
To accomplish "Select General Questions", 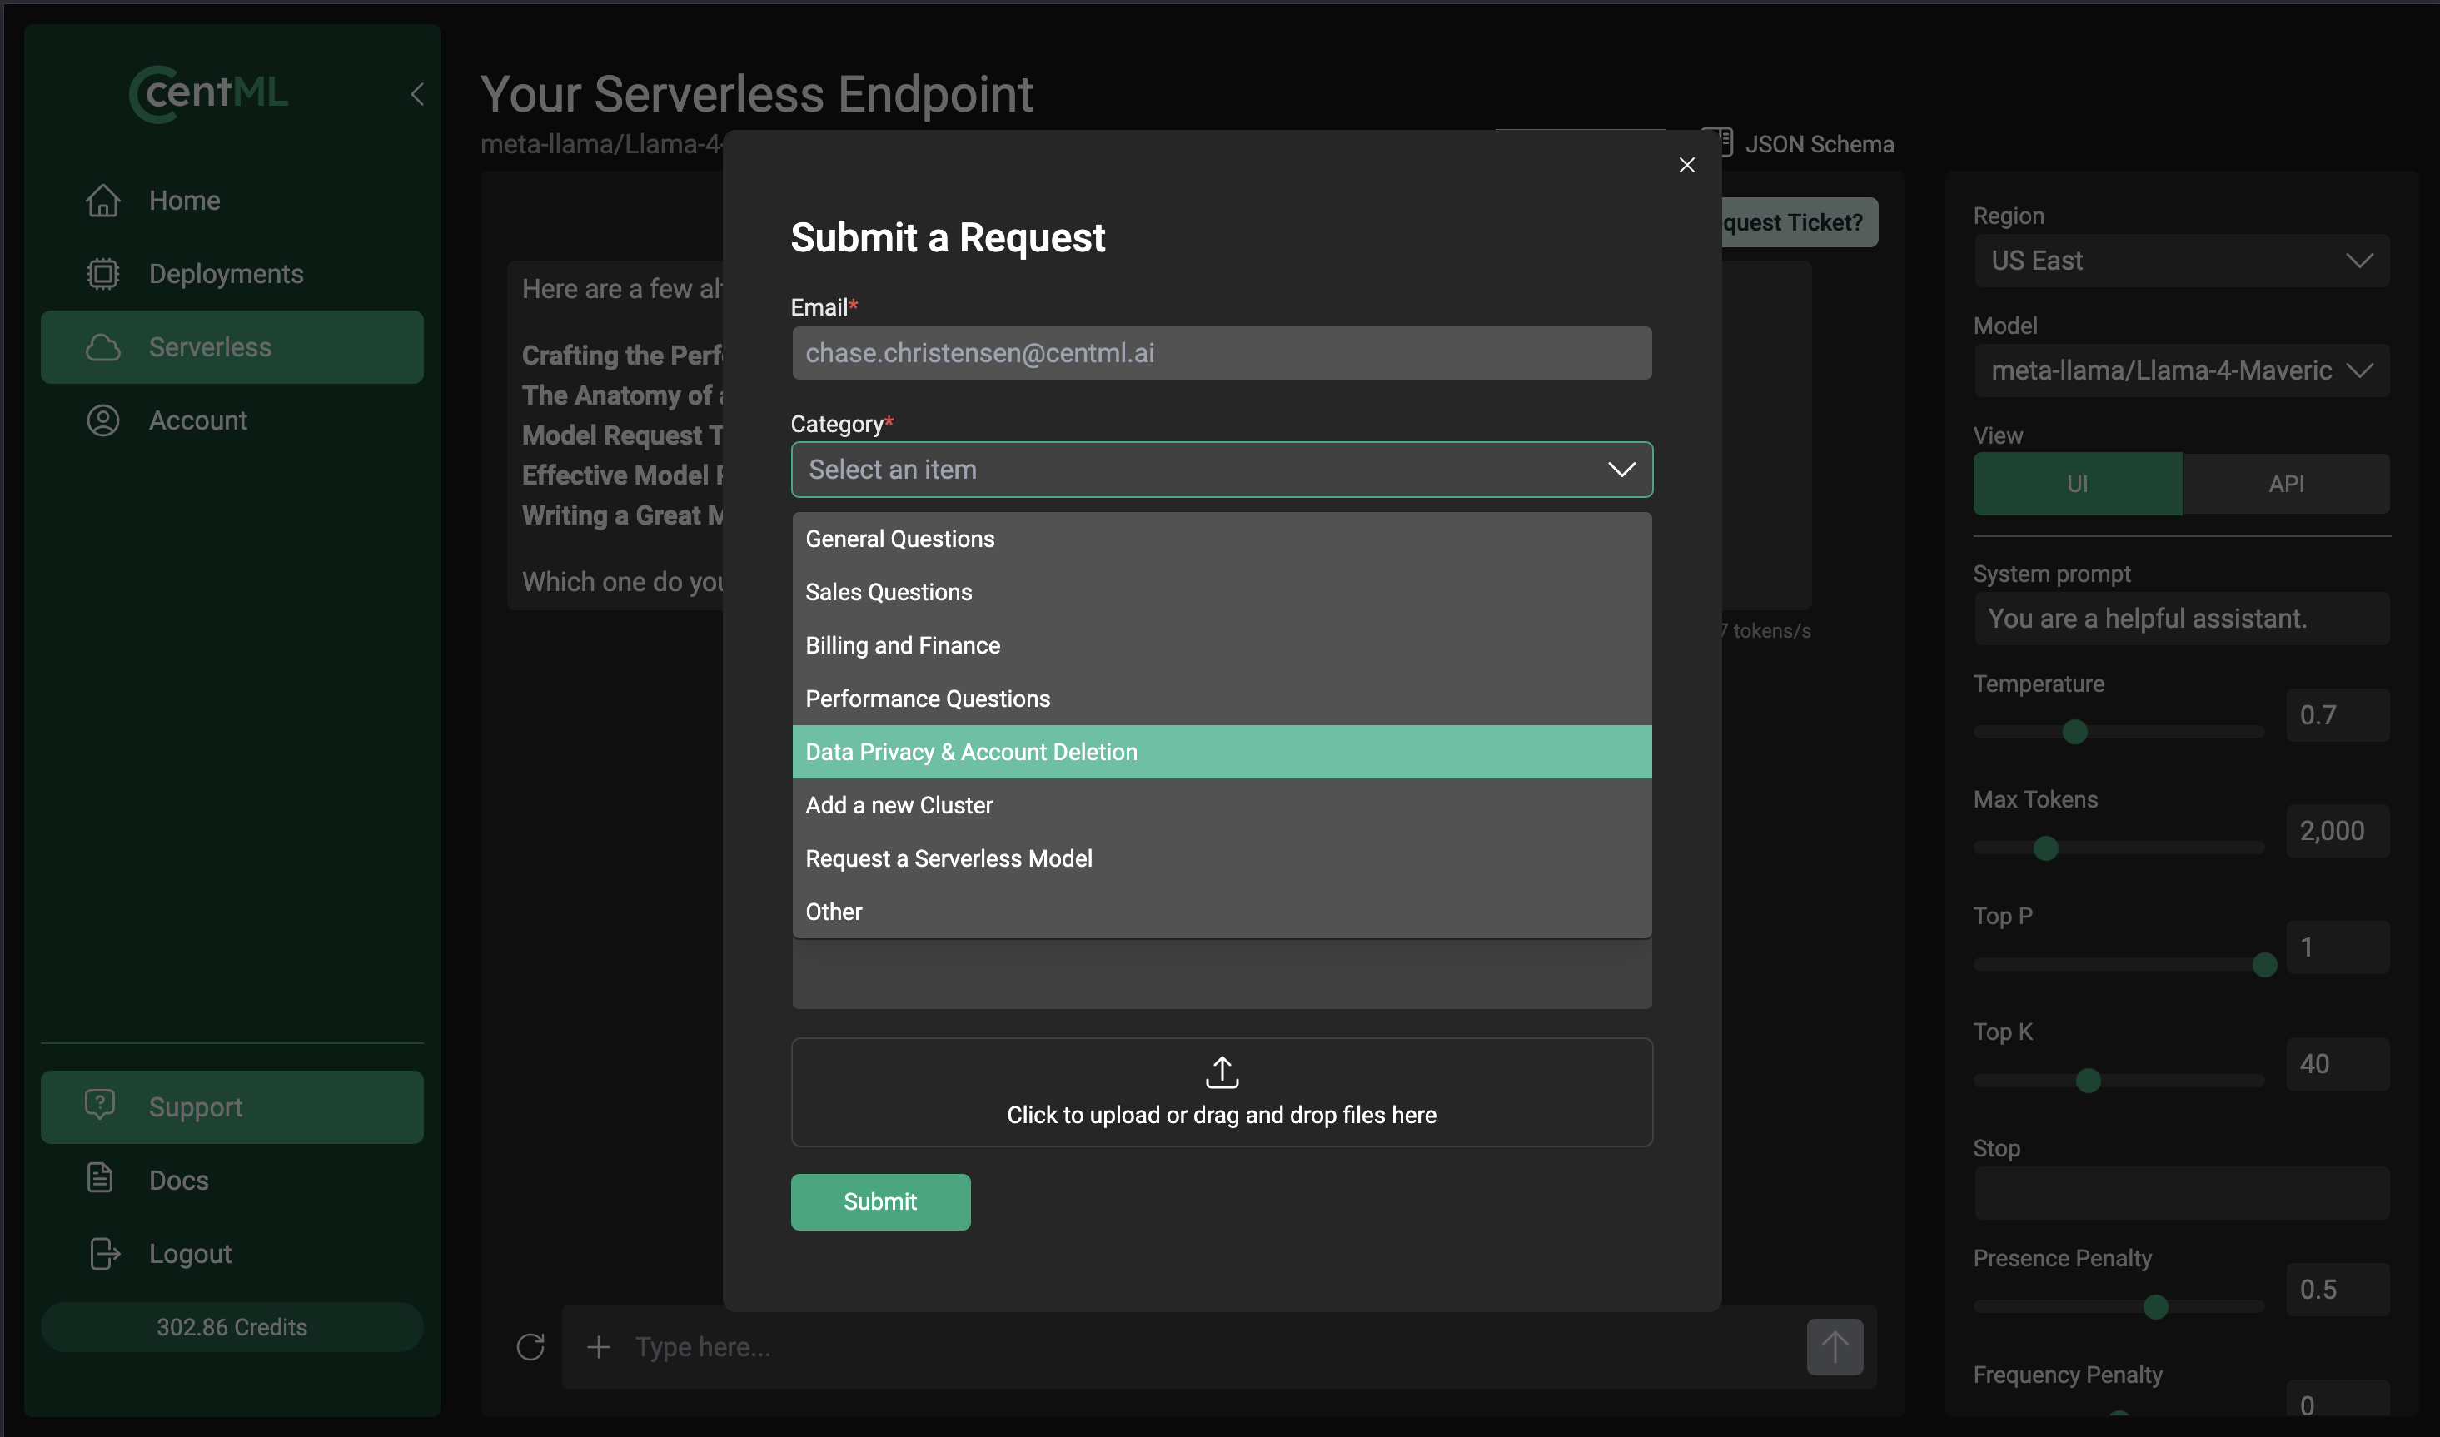I will click(x=1221, y=539).
